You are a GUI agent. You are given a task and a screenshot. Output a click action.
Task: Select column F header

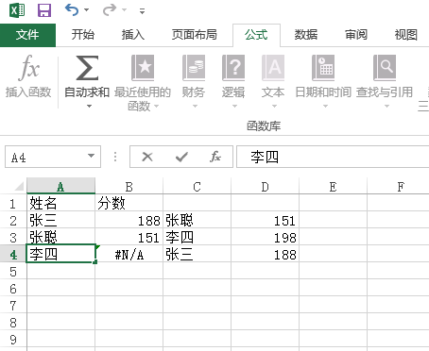399,187
